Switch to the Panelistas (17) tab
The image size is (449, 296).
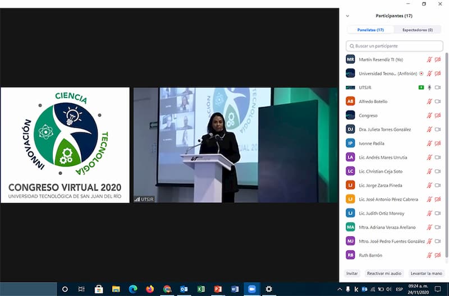[370, 30]
